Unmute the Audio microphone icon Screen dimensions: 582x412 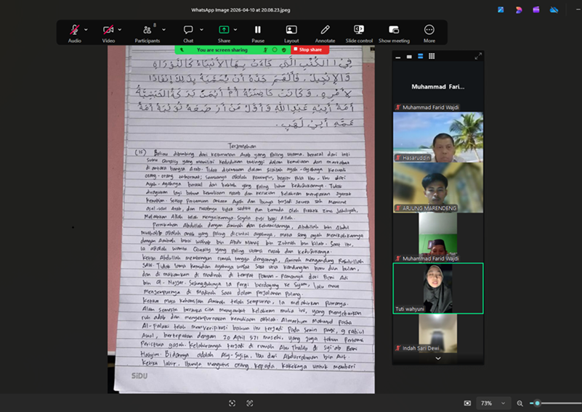point(75,30)
